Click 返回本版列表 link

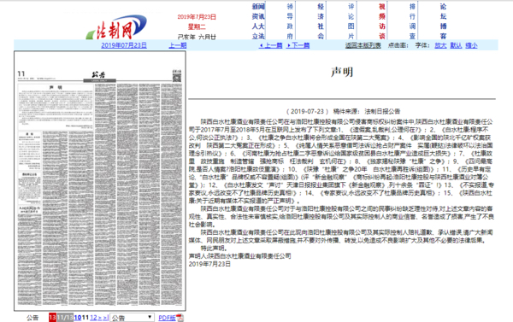tap(363, 45)
